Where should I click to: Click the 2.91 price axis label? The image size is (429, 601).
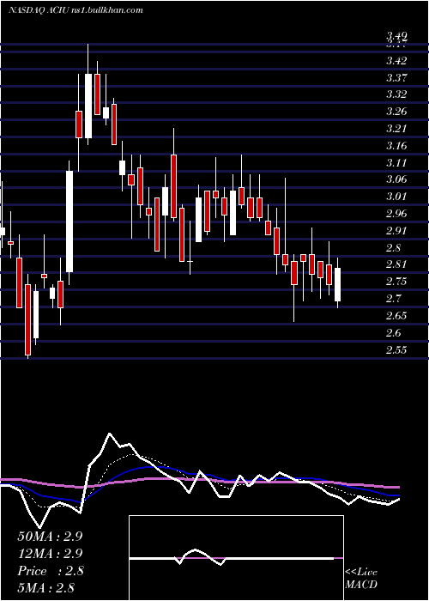point(396,231)
